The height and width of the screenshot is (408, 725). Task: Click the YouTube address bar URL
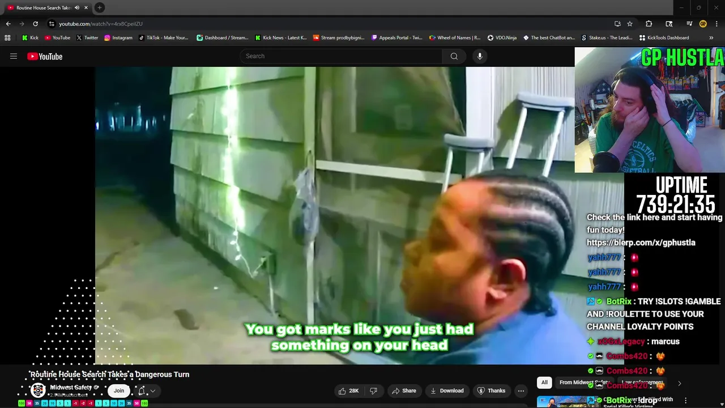coord(101,24)
